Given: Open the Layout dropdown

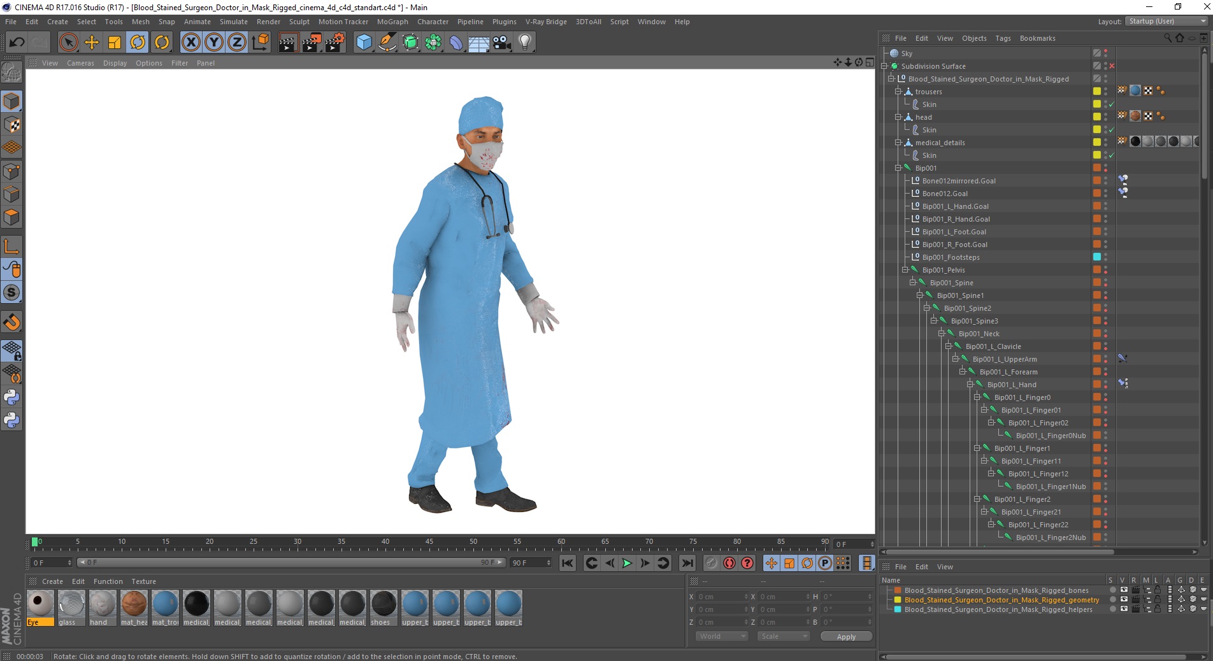Looking at the screenshot, I should (x=1166, y=21).
